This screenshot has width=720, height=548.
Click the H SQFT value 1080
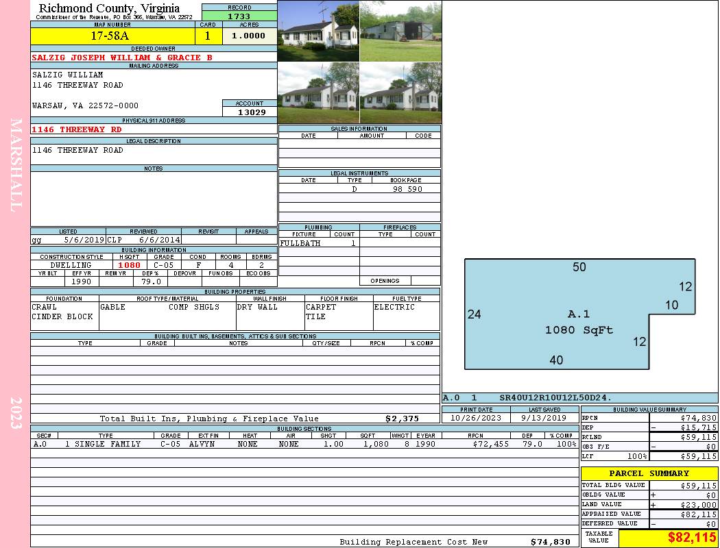click(x=129, y=265)
